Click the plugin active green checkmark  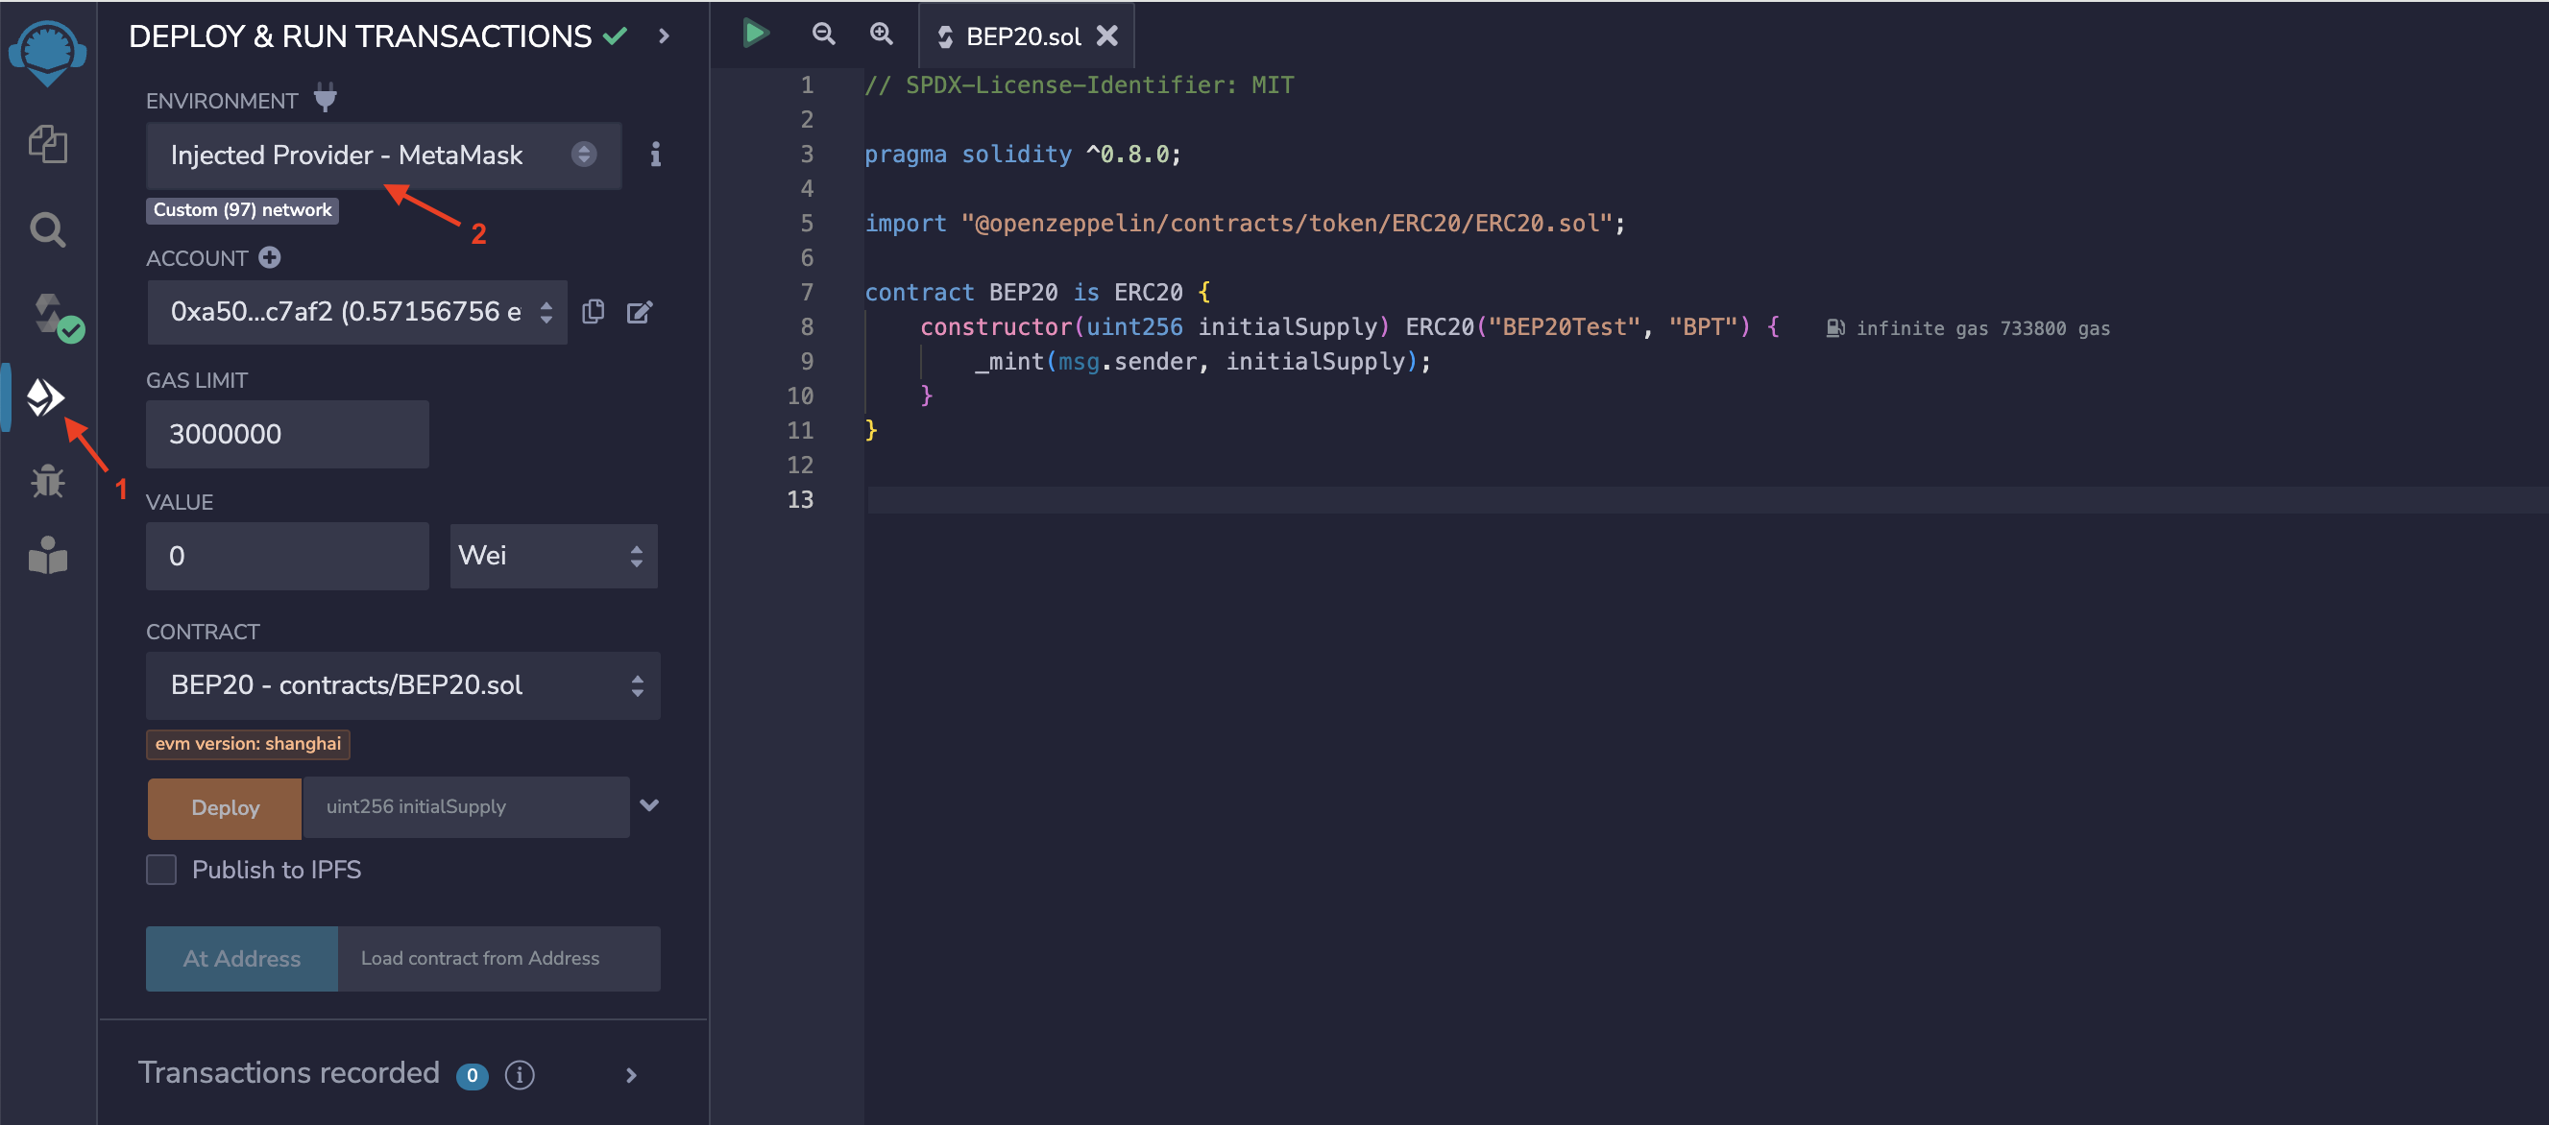616,36
